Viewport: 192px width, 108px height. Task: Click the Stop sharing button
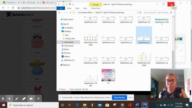tap(119, 97)
